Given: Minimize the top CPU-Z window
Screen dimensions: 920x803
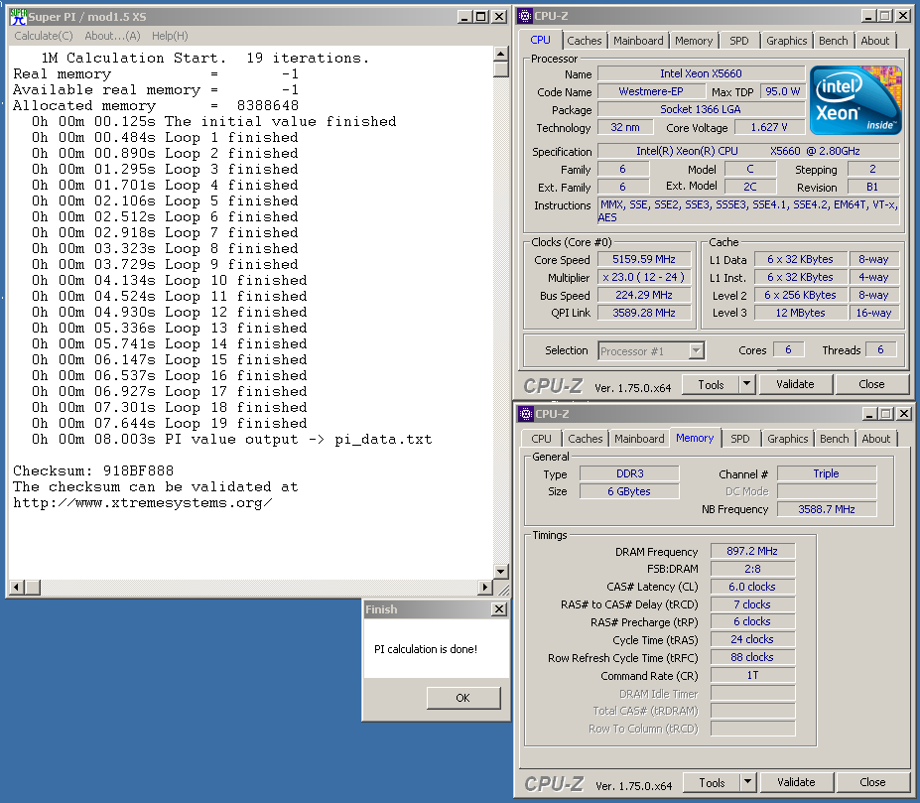Looking at the screenshot, I should [868, 16].
